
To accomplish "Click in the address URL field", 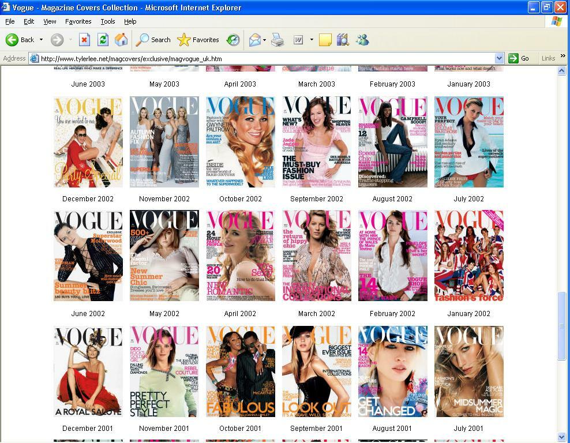I will pos(267,58).
